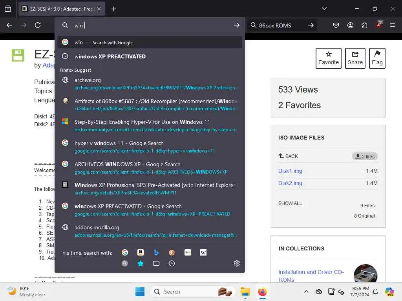The height and width of the screenshot is (301, 402).
Task: Open archive.org download suggestion
Action: (x=150, y=84)
